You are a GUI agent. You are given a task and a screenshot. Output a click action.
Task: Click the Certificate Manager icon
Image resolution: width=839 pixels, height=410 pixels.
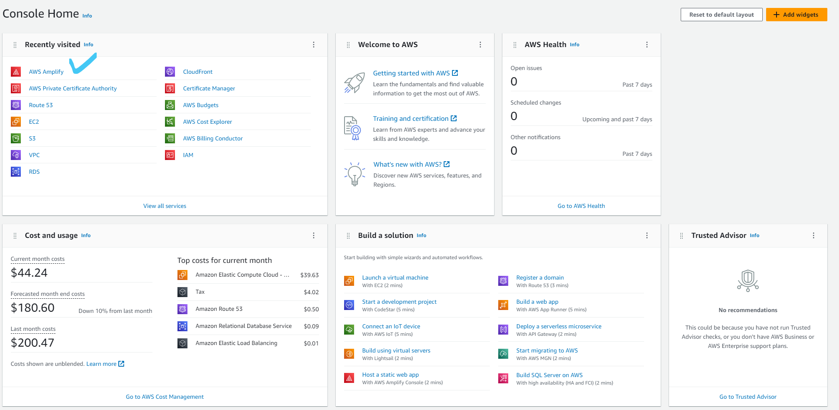(170, 88)
